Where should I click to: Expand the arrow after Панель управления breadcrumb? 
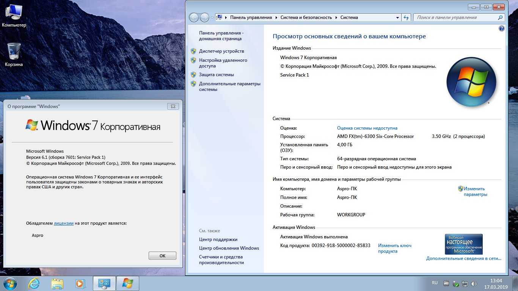(x=276, y=17)
